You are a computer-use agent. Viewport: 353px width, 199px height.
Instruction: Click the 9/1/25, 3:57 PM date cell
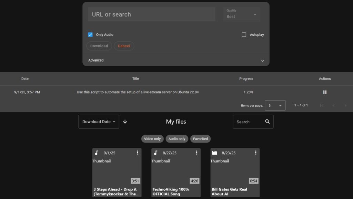pyautogui.click(x=27, y=92)
